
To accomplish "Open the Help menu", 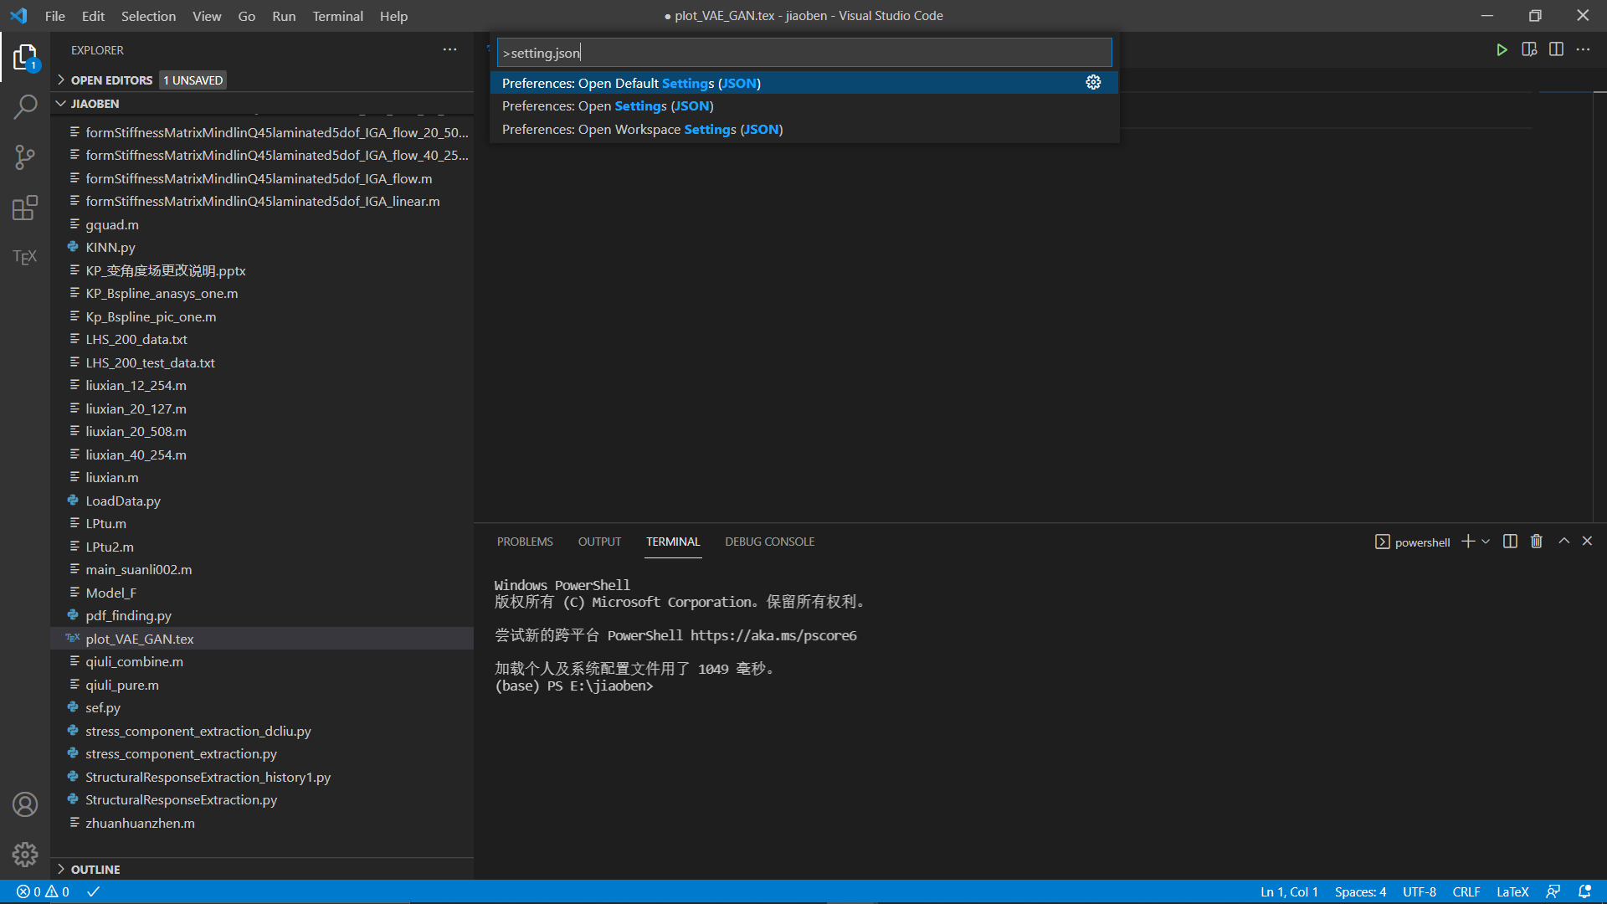I will (393, 16).
